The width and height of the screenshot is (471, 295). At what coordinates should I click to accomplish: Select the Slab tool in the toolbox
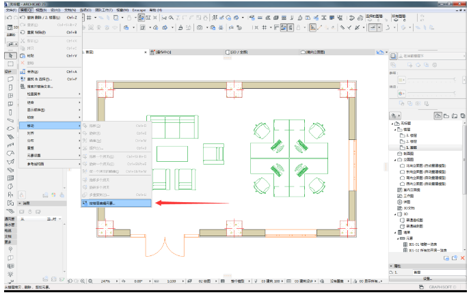click(x=10, y=128)
